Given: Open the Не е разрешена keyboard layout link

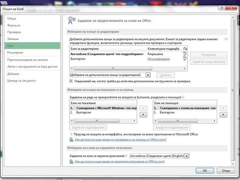Looking at the screenshot, I should tap(159, 59).
